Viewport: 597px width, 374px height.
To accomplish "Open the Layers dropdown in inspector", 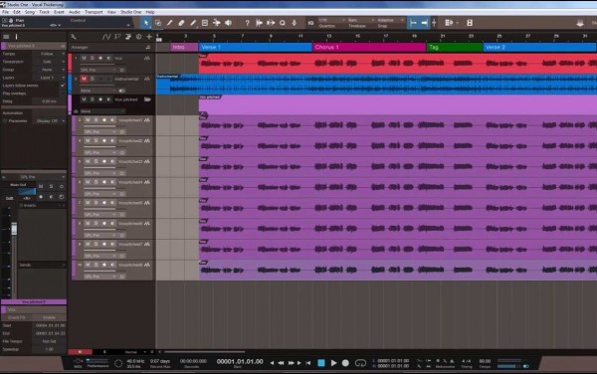I will (50, 78).
